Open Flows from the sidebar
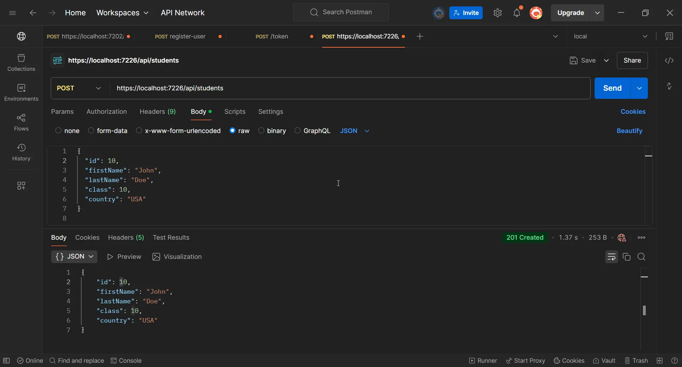 [21, 122]
